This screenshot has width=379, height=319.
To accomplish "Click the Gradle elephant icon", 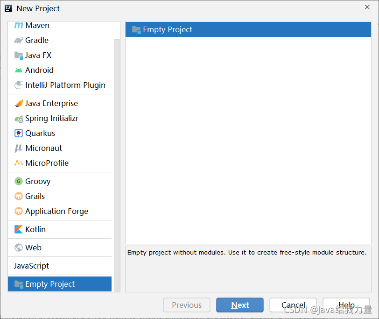I will coord(18,40).
